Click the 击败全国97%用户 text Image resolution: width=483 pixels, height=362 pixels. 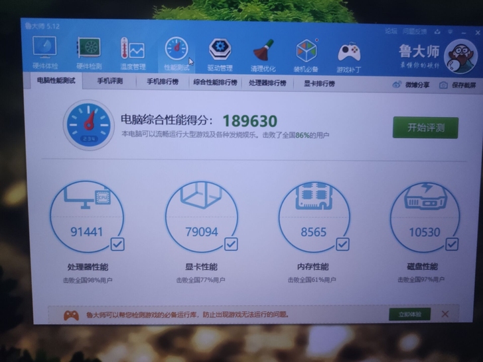click(421, 279)
